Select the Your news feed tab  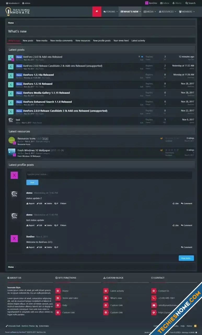click(121, 41)
